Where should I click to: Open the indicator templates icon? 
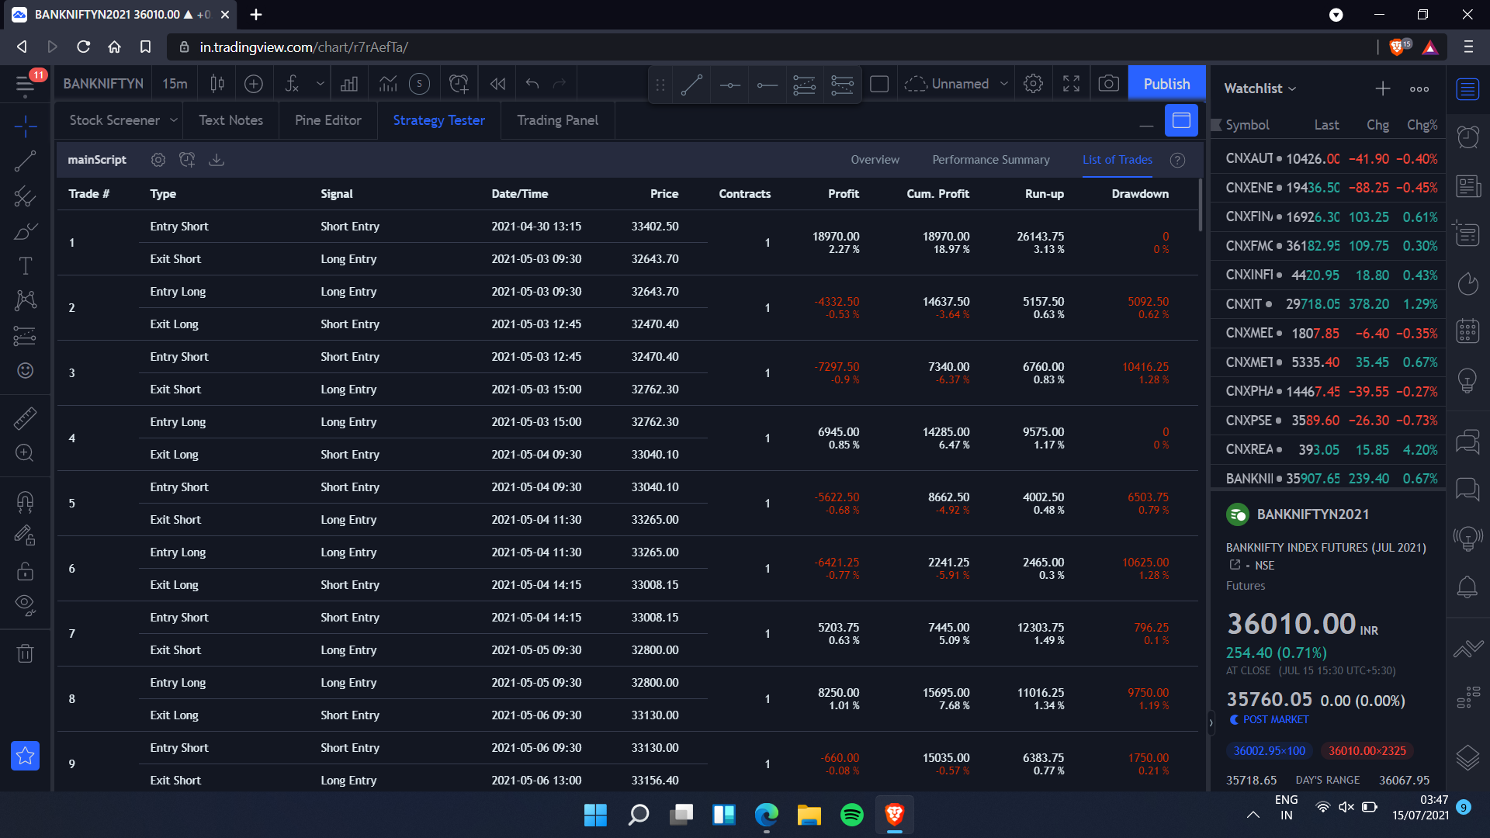click(x=387, y=84)
